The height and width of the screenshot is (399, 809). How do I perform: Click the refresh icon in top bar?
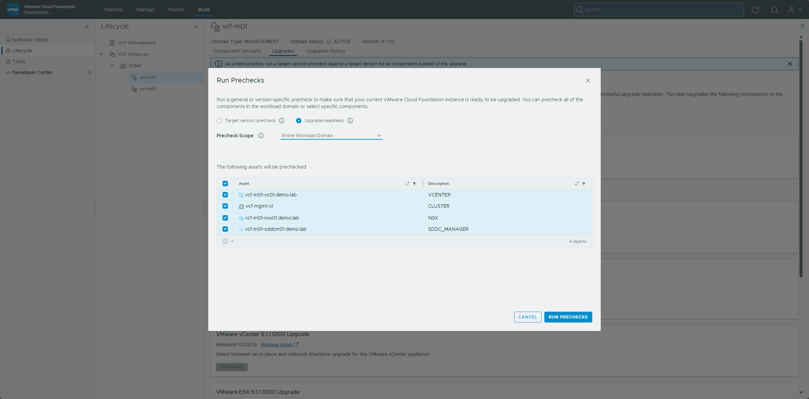755,10
